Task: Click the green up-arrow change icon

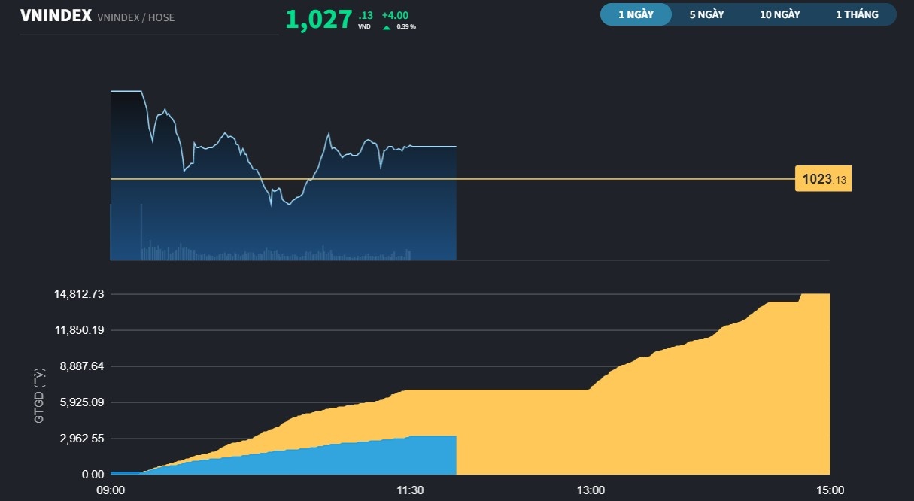Action: click(x=387, y=27)
